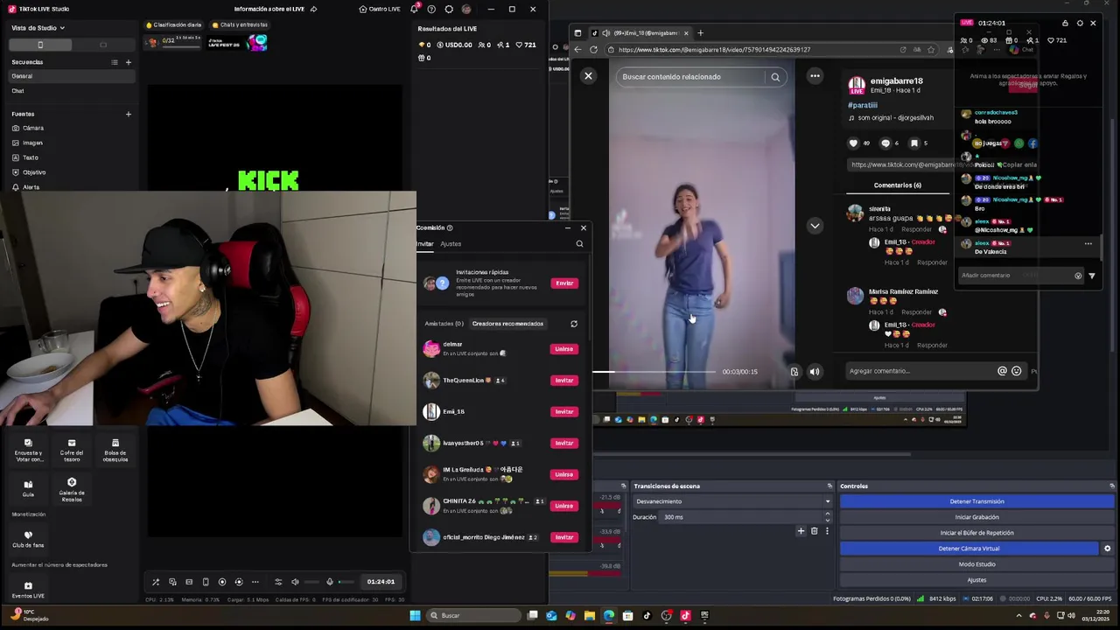Screen dimensions: 1120x630
Task: Select Creadores recomendados tab
Action: click(x=507, y=324)
